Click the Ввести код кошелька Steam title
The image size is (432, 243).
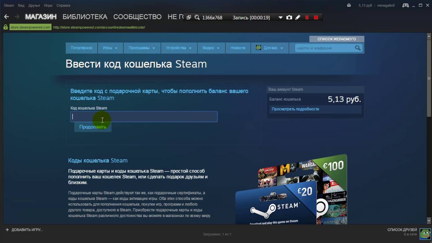(136, 64)
